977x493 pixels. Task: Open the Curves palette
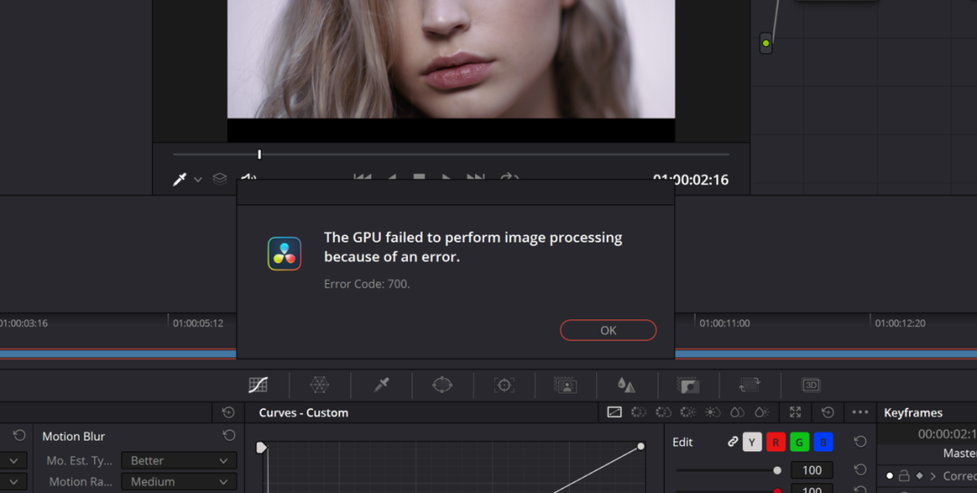tap(258, 384)
